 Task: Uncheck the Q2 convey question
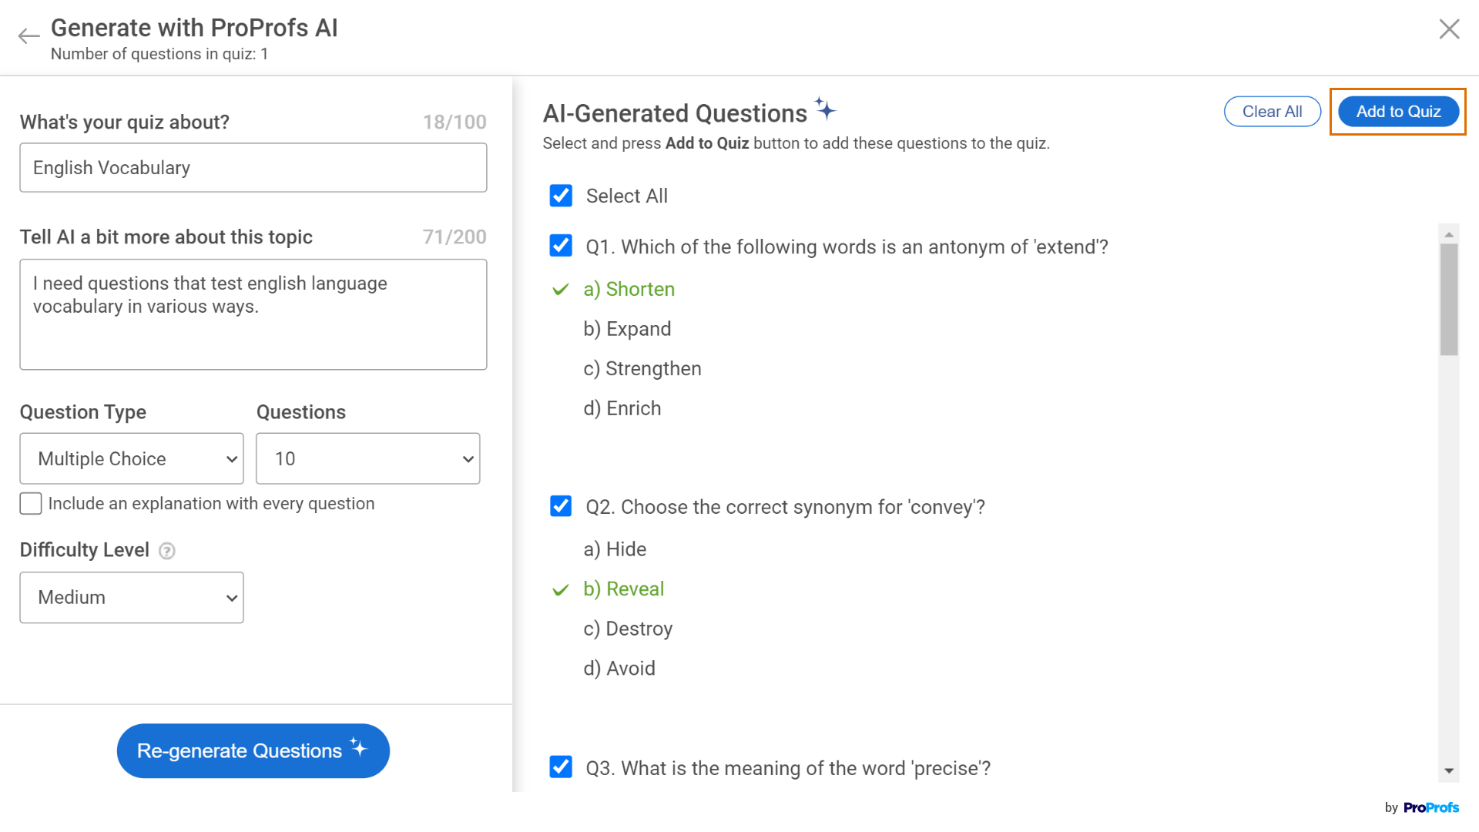(561, 506)
